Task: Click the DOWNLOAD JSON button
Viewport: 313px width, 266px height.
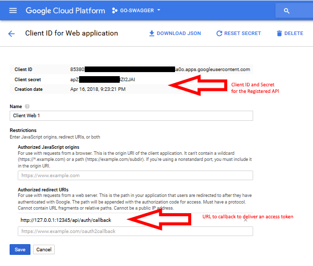Action: coord(175,34)
